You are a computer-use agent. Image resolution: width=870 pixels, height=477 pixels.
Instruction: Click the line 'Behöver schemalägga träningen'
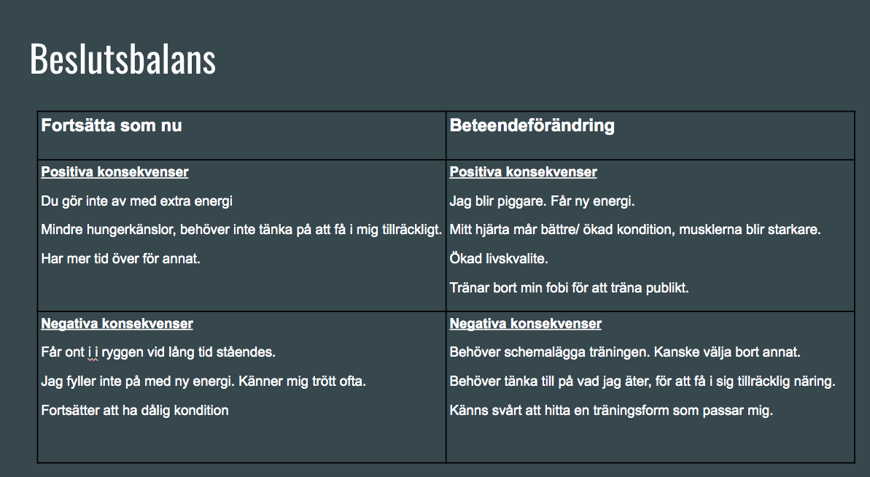point(625,352)
